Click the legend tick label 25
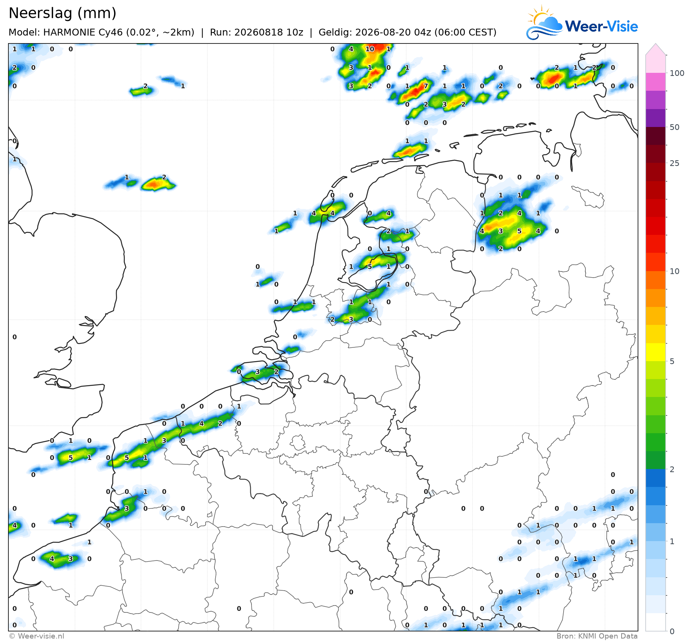 pos(675,163)
